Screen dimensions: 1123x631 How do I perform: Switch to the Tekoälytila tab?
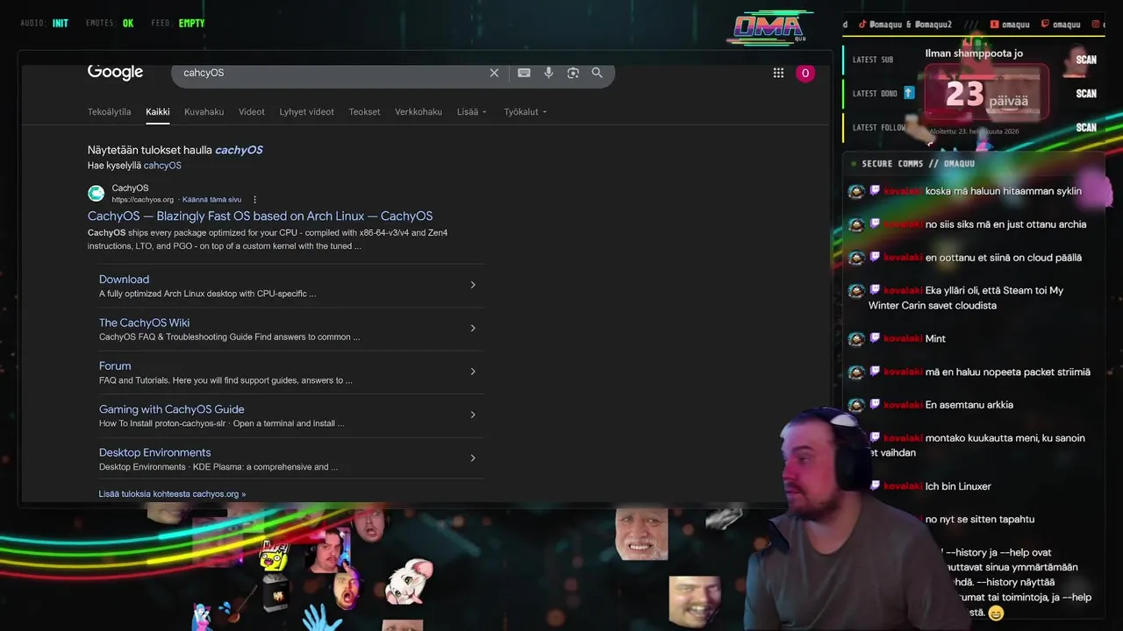pos(110,112)
